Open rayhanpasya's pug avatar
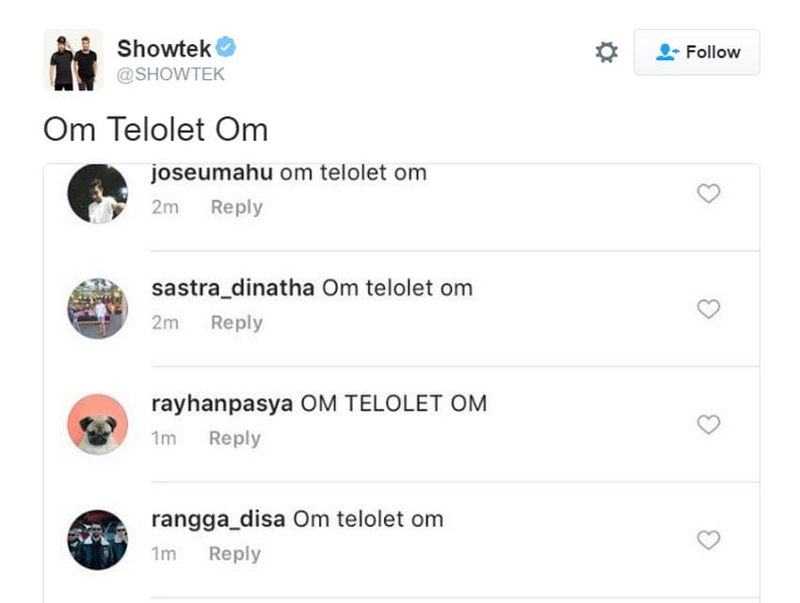Viewport: 800px width, 603px height. tap(98, 424)
